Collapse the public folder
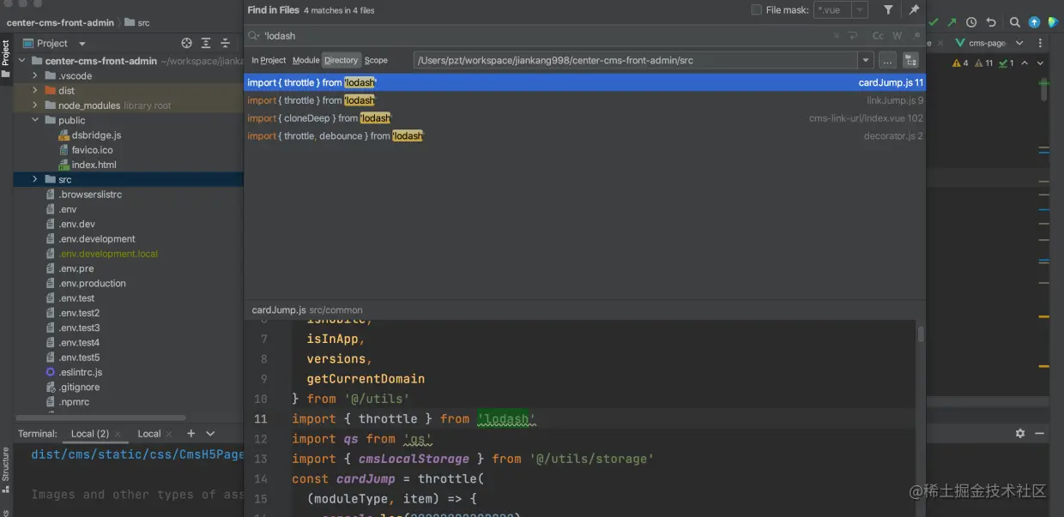 [35, 120]
